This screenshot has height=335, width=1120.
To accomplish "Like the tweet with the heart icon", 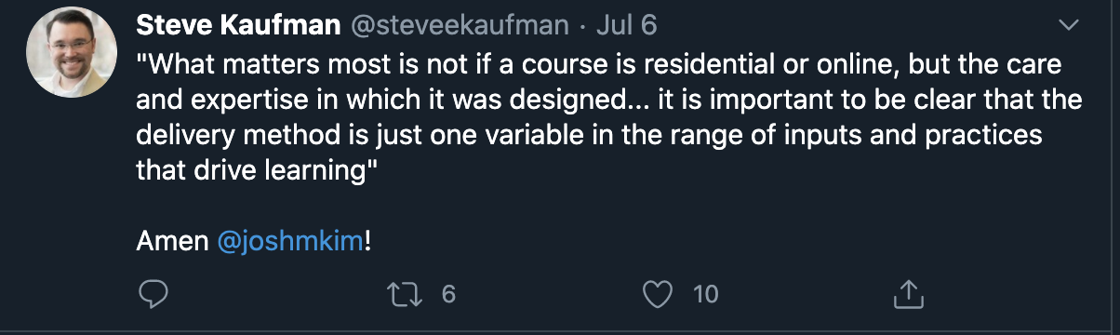I will tap(658, 295).
